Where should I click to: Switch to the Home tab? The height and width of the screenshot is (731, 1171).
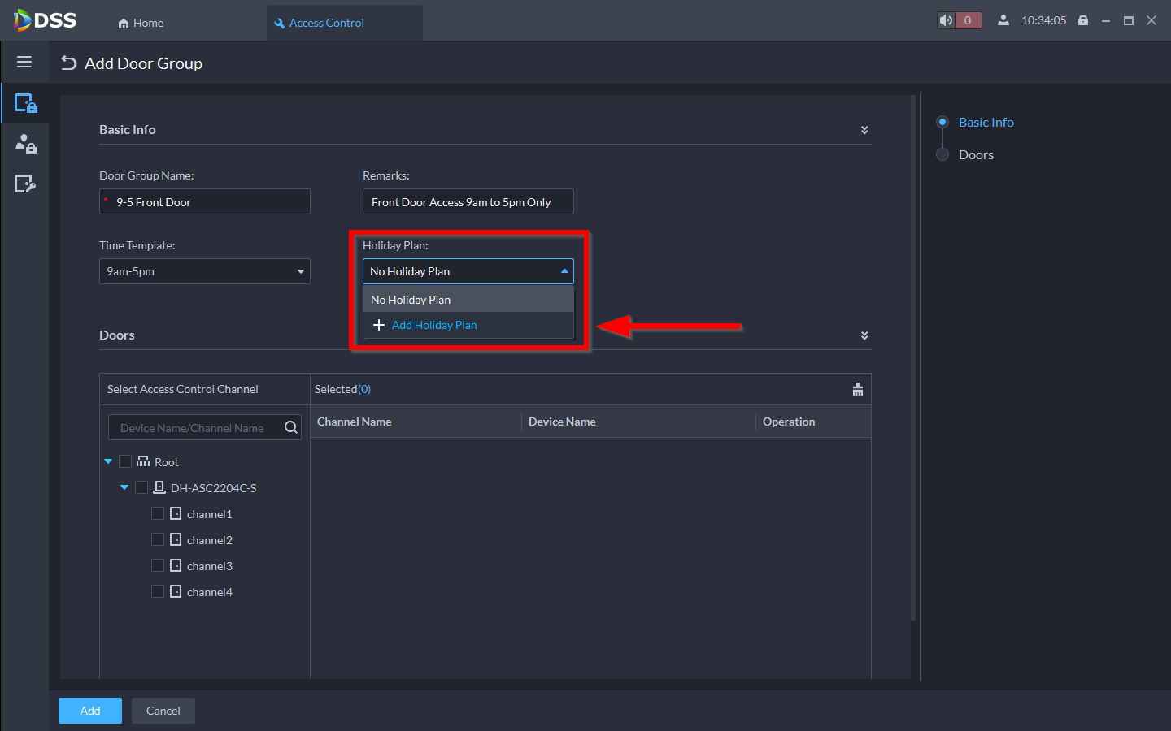pos(141,23)
